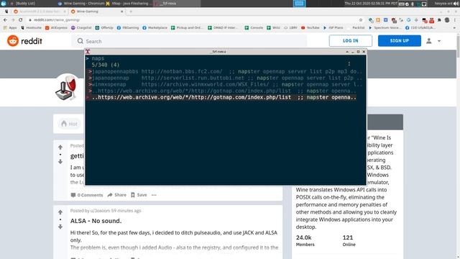Go forward in the browser

click(13, 20)
